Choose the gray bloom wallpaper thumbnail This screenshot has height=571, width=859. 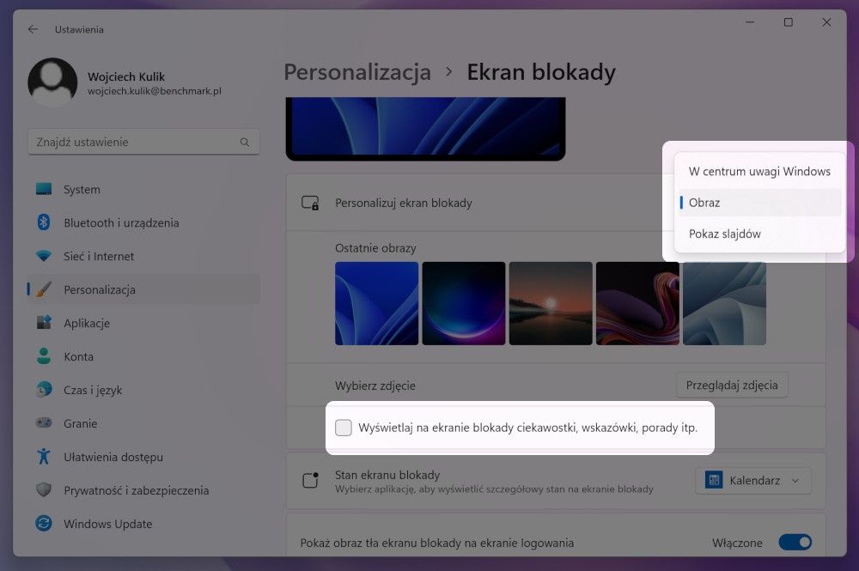724,303
